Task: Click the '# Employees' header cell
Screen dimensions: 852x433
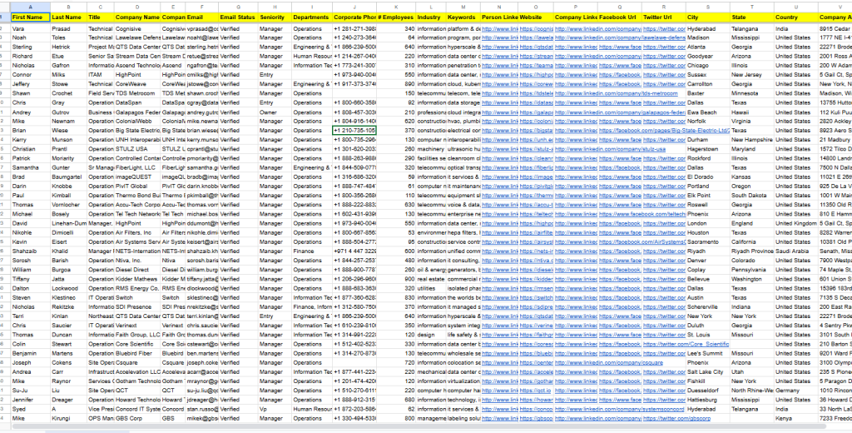Action: point(396,17)
